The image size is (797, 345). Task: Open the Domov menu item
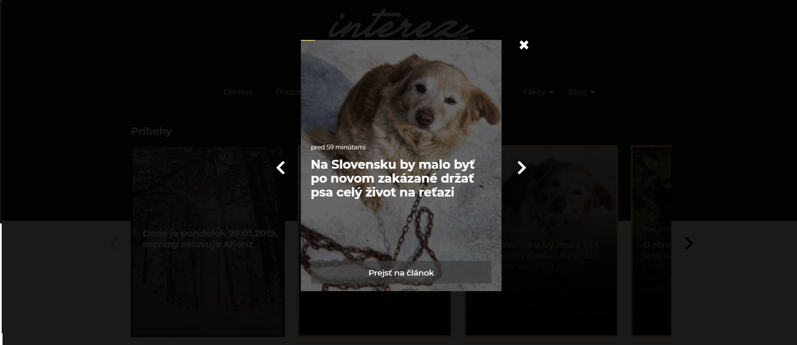(x=238, y=92)
